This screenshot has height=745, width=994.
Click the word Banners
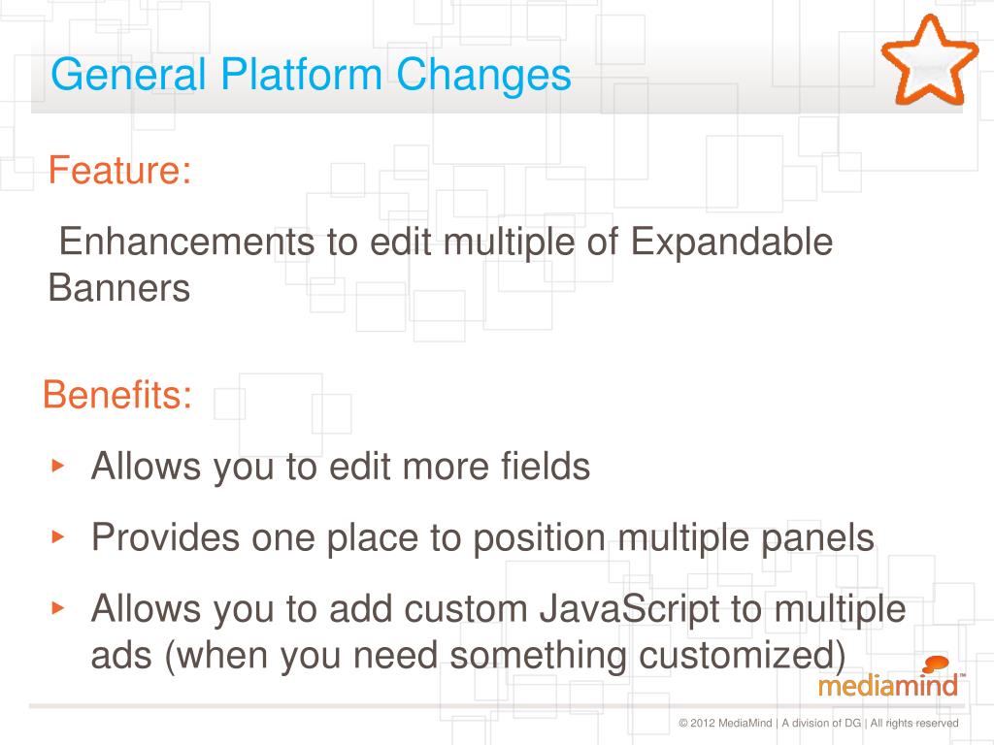119,288
